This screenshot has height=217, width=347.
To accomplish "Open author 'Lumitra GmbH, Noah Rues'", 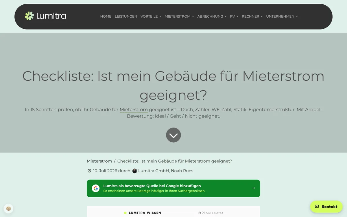I will click(166, 171).
